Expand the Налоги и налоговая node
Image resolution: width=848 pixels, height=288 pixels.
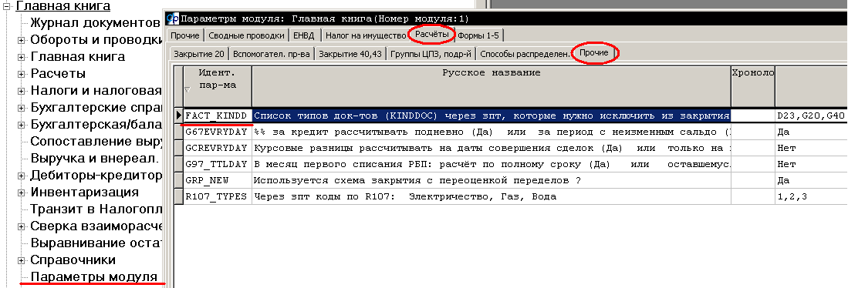(22, 91)
